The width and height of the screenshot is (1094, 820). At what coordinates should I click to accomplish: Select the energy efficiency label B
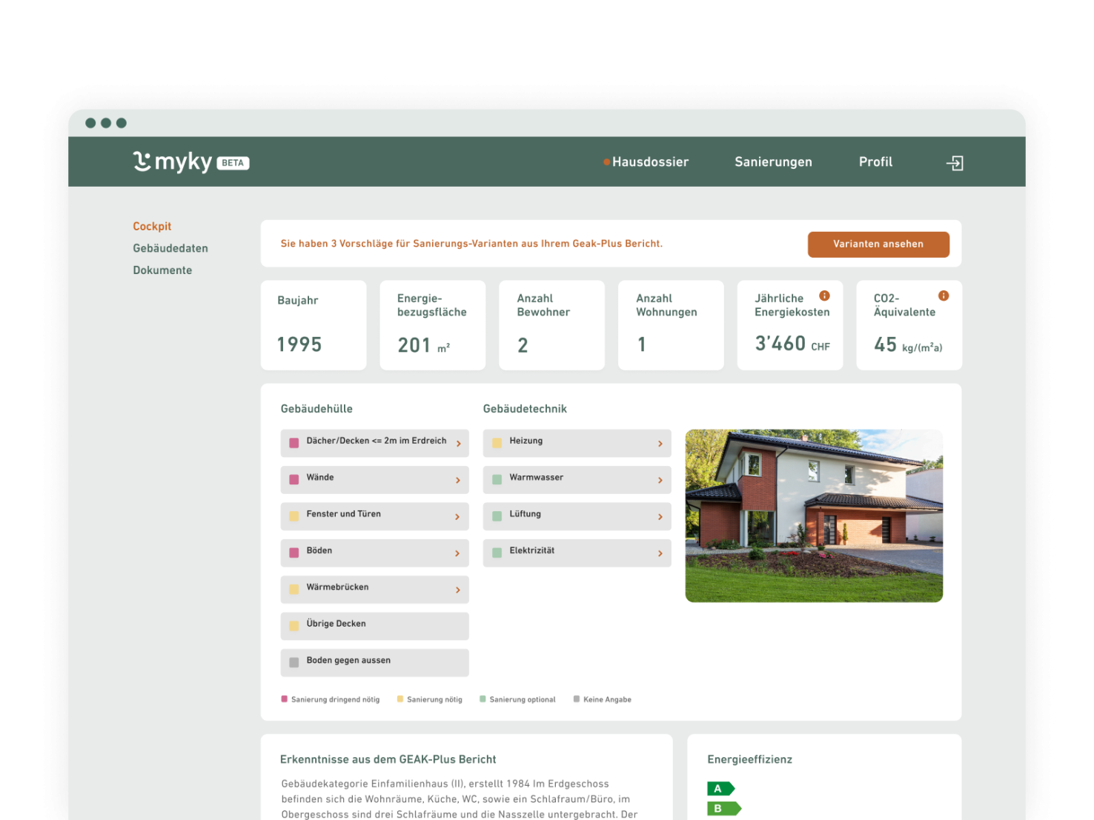pyautogui.click(x=723, y=808)
